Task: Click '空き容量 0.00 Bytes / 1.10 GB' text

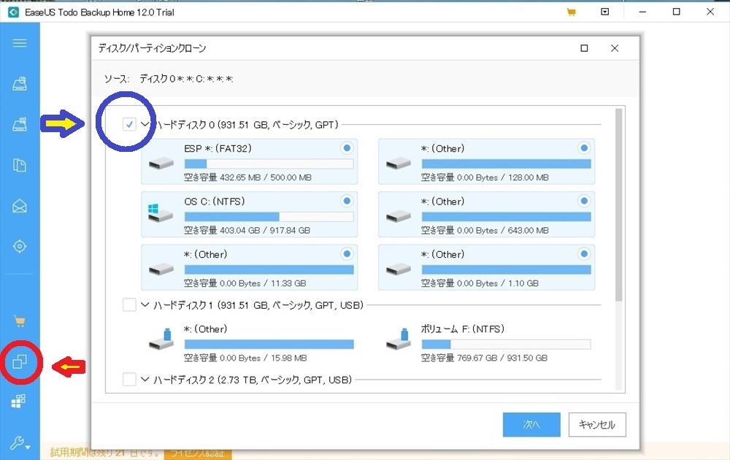Action: pos(480,283)
